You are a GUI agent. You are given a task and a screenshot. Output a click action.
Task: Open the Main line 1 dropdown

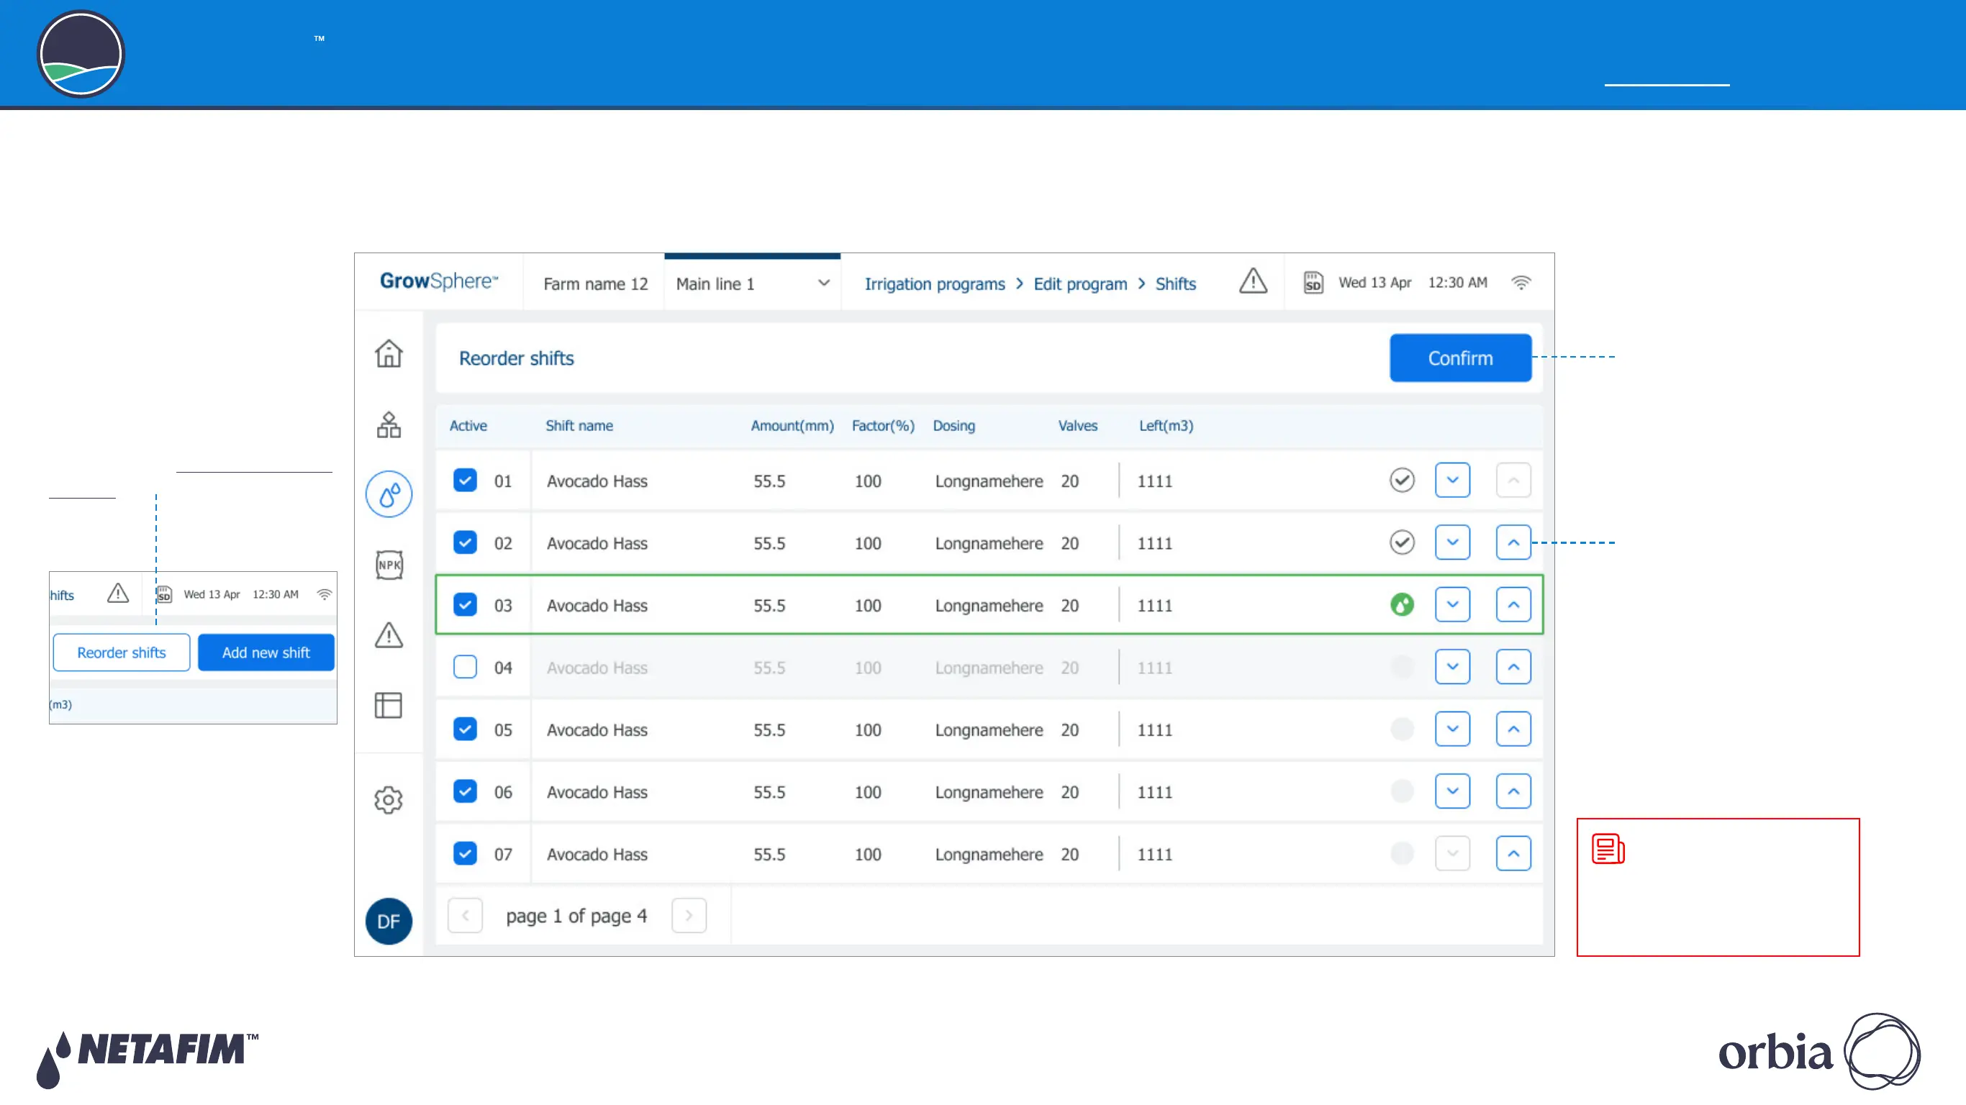pyautogui.click(x=752, y=284)
